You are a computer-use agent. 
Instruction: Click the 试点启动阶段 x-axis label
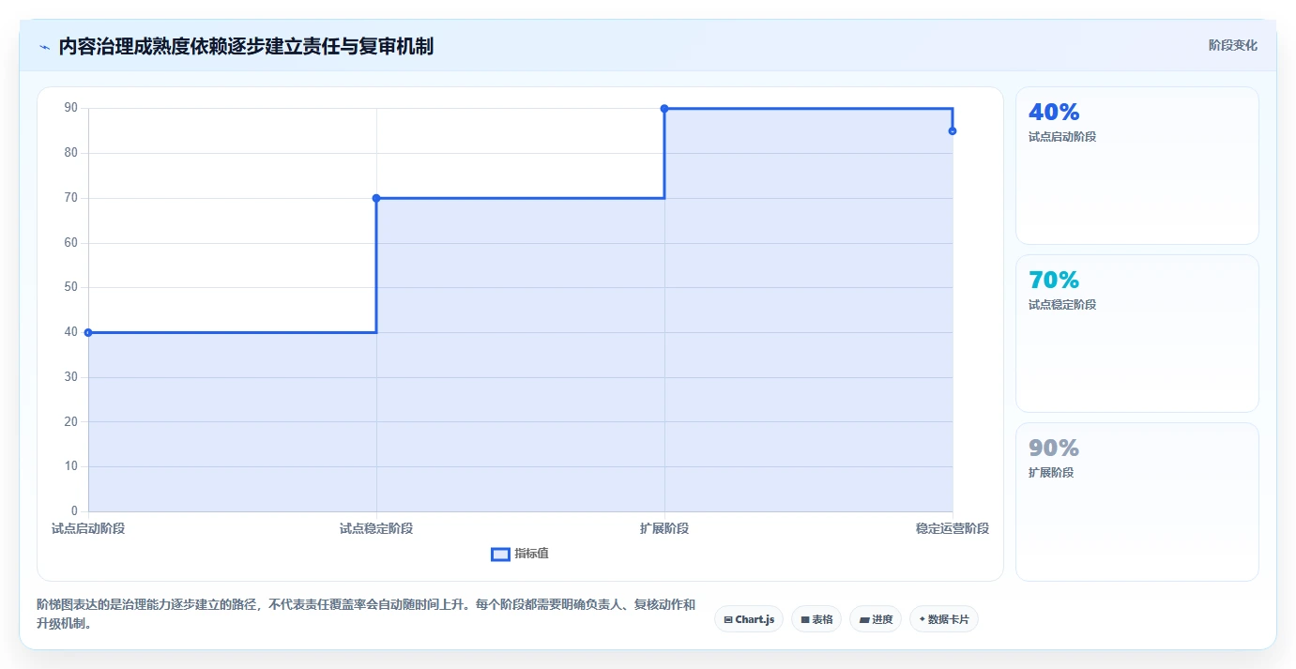88,528
